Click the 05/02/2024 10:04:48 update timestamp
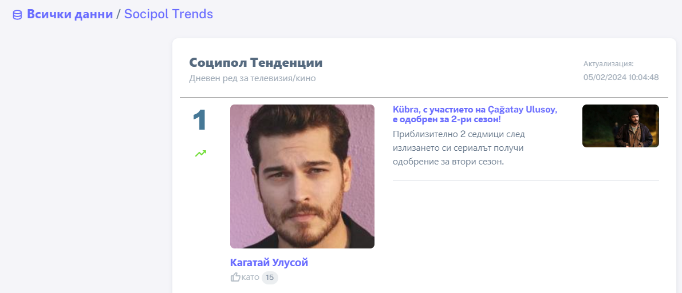This screenshot has width=682, height=293. tap(621, 78)
